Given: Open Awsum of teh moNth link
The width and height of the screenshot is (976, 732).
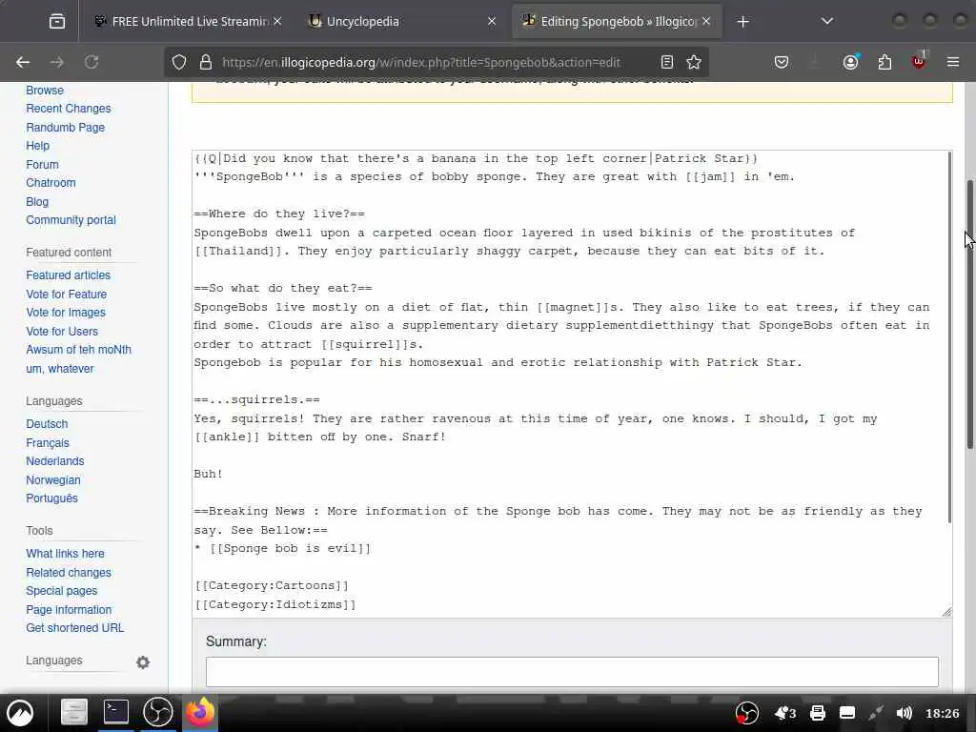Looking at the screenshot, I should point(79,350).
